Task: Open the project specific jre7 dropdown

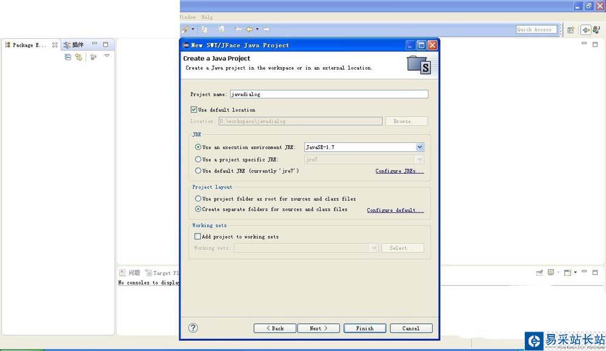Action: [x=420, y=159]
